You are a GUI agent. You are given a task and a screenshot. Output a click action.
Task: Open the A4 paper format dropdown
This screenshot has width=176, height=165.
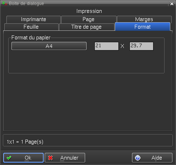49,46
